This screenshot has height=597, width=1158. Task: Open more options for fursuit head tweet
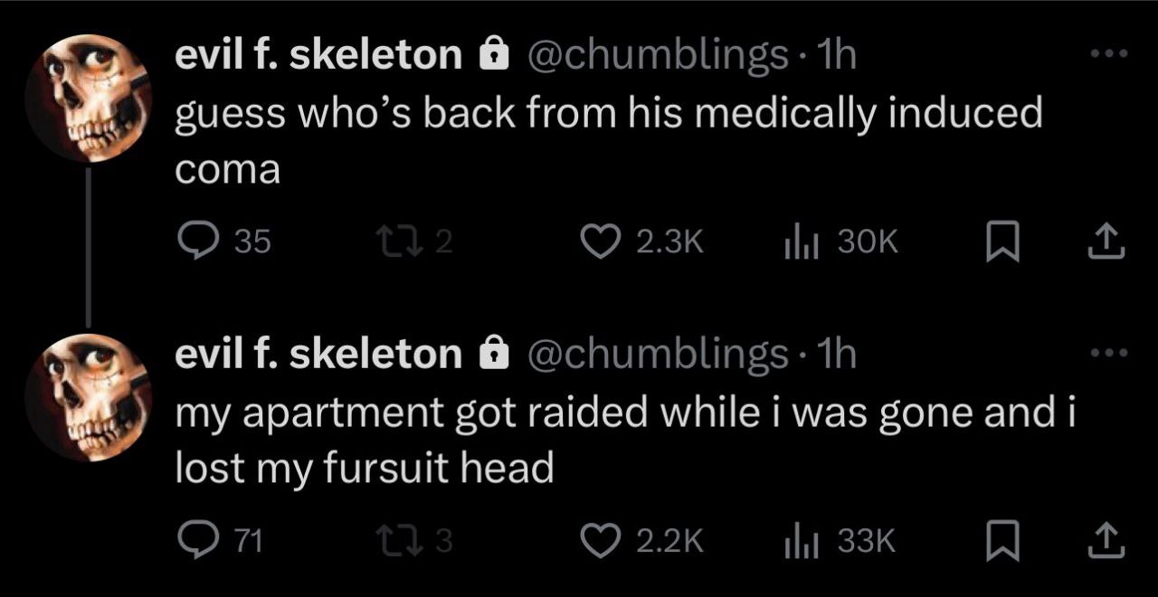pos(1110,353)
